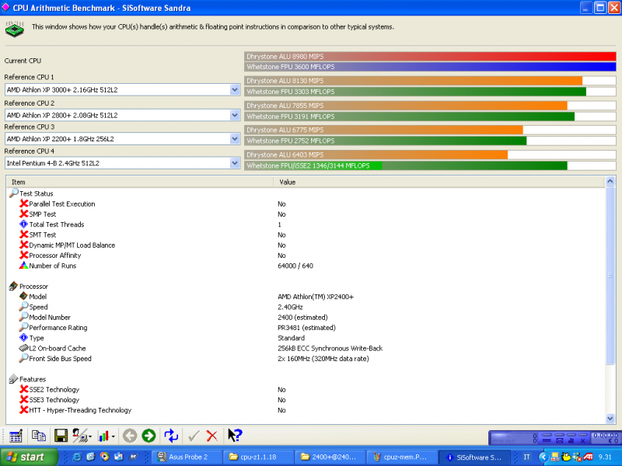Open the Reference CPU 2 dropdown
The width and height of the screenshot is (622, 466).
pyautogui.click(x=235, y=115)
